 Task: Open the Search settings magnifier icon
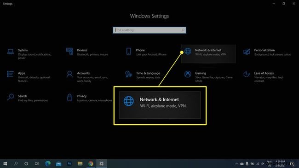tap(11, 97)
